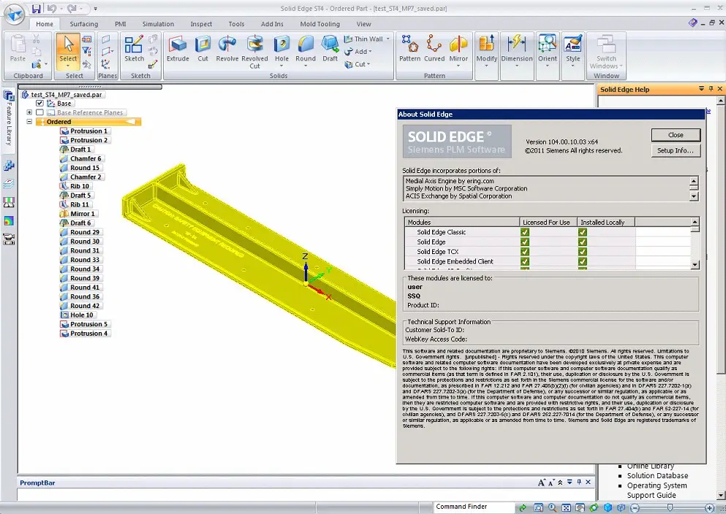Select the Cut tool in Solids

(203, 50)
